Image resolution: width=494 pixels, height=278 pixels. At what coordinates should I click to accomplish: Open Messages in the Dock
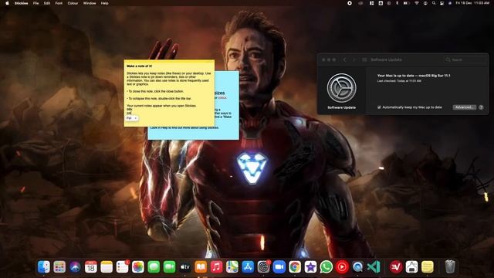[x=154, y=267]
